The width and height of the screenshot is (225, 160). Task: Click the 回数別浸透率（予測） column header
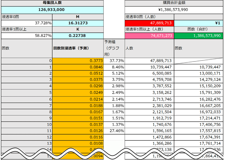pos(78,48)
